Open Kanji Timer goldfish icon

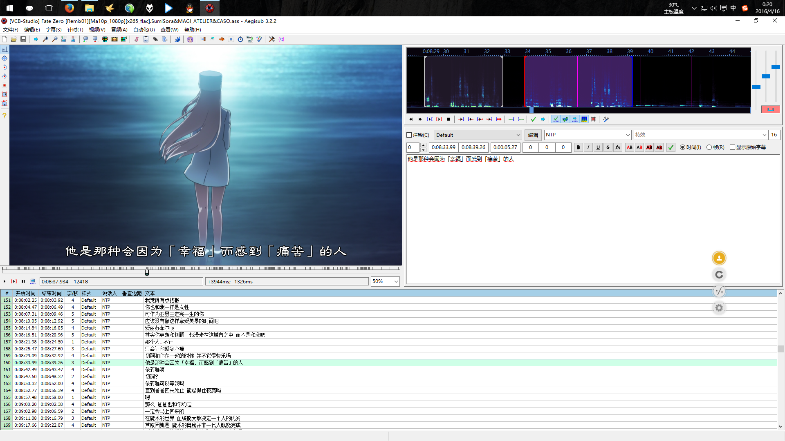pos(222,39)
